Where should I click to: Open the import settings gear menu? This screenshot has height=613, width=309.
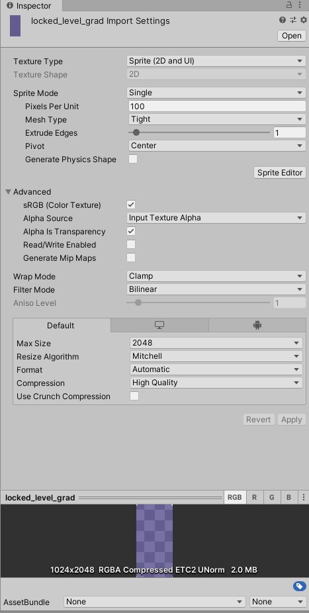coord(304,20)
